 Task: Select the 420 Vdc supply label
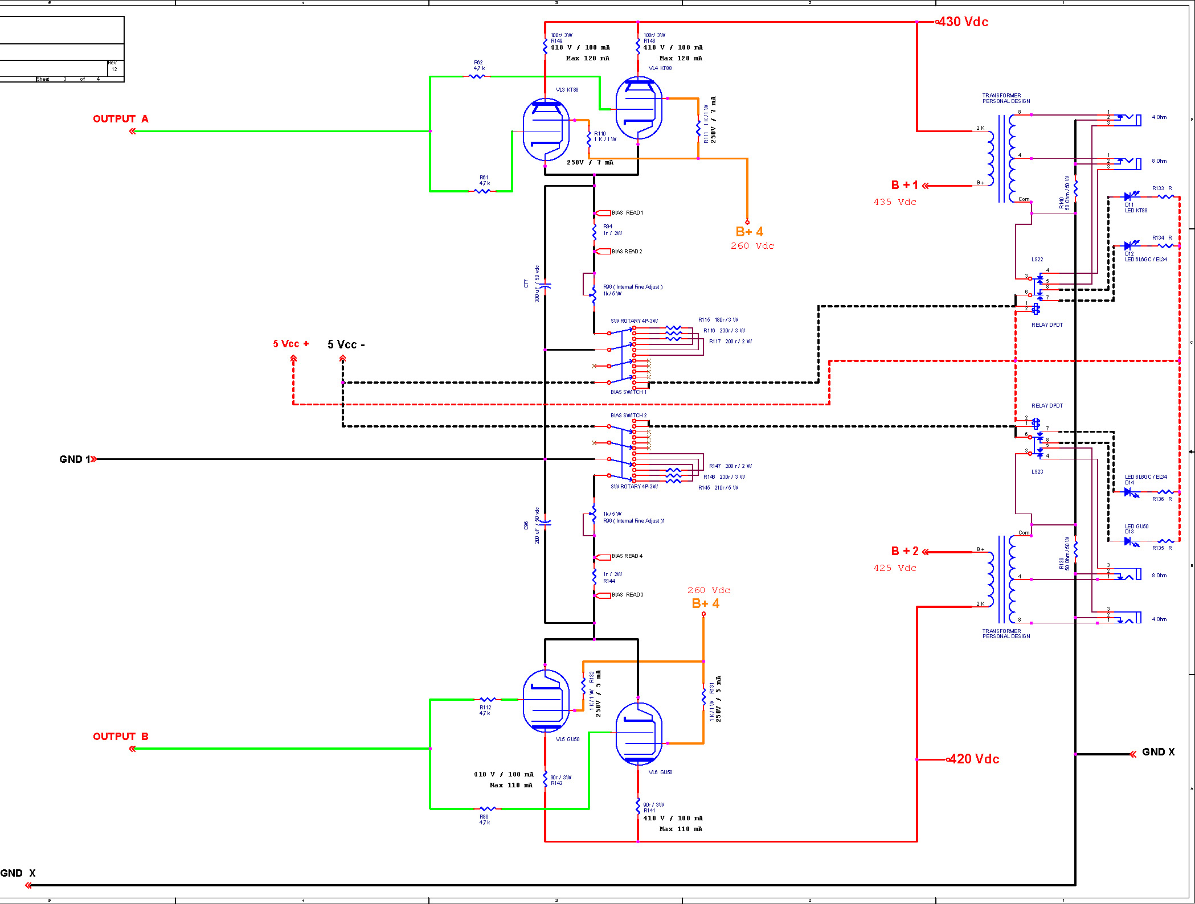(x=974, y=759)
